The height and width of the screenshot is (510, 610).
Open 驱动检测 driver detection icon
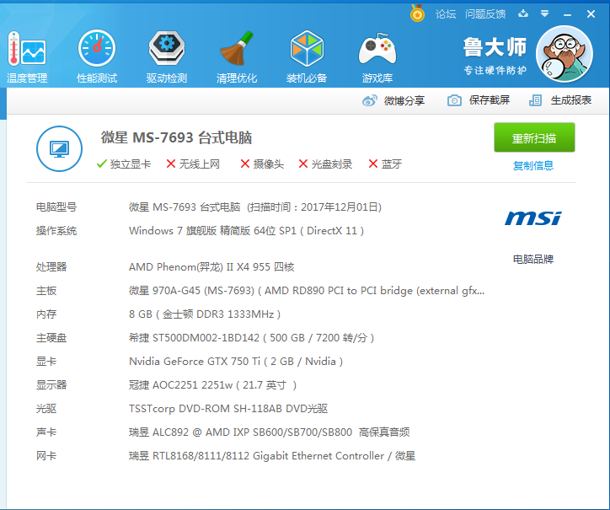[167, 47]
